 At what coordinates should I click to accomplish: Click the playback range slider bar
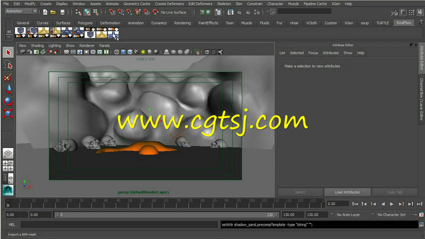click(166, 215)
